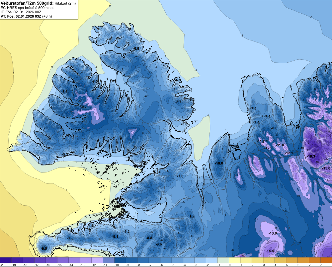Click the -13.0 temperature value
332x267 pixels.
coord(273,233)
